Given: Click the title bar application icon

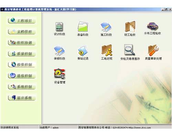Looking at the screenshot, I should coord(2,10).
